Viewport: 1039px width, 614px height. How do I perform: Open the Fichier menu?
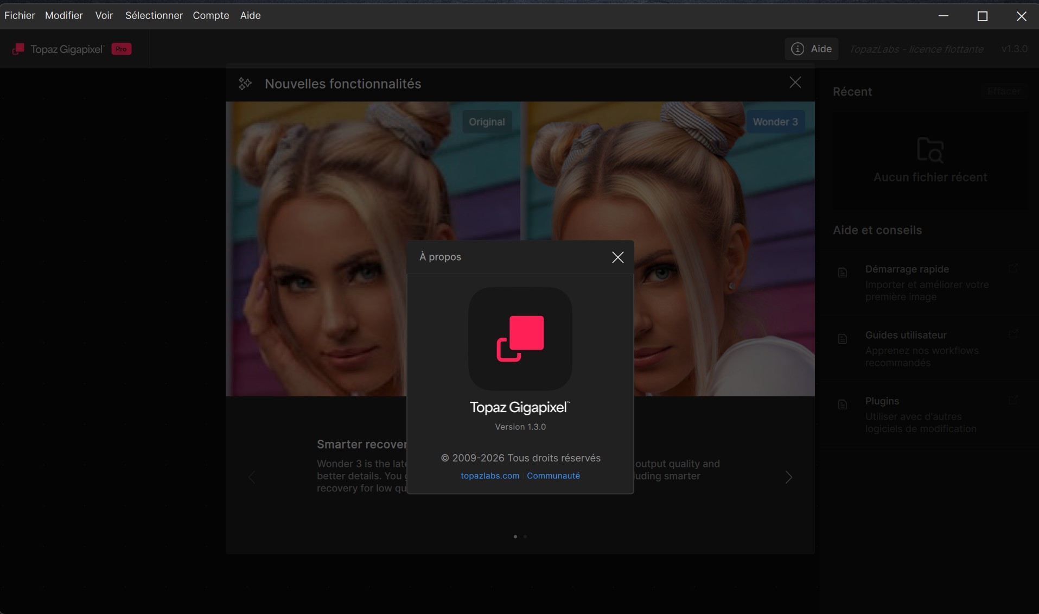point(20,15)
